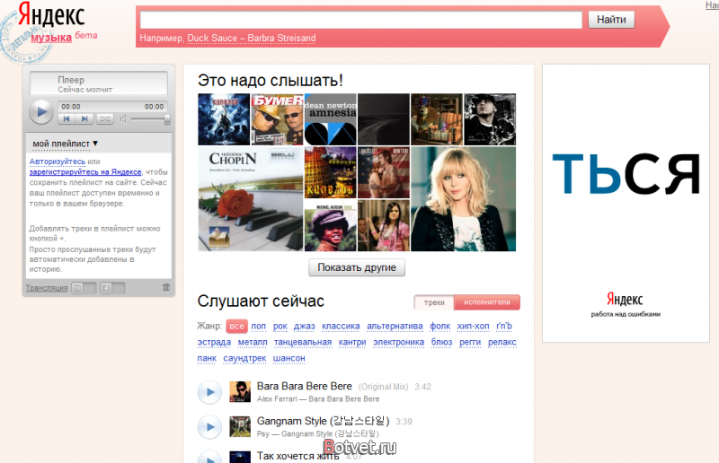Filter by genre 'джаз'

[305, 326]
